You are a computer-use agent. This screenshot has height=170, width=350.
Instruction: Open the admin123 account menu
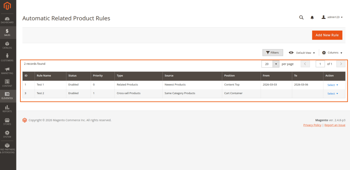tap(332, 17)
